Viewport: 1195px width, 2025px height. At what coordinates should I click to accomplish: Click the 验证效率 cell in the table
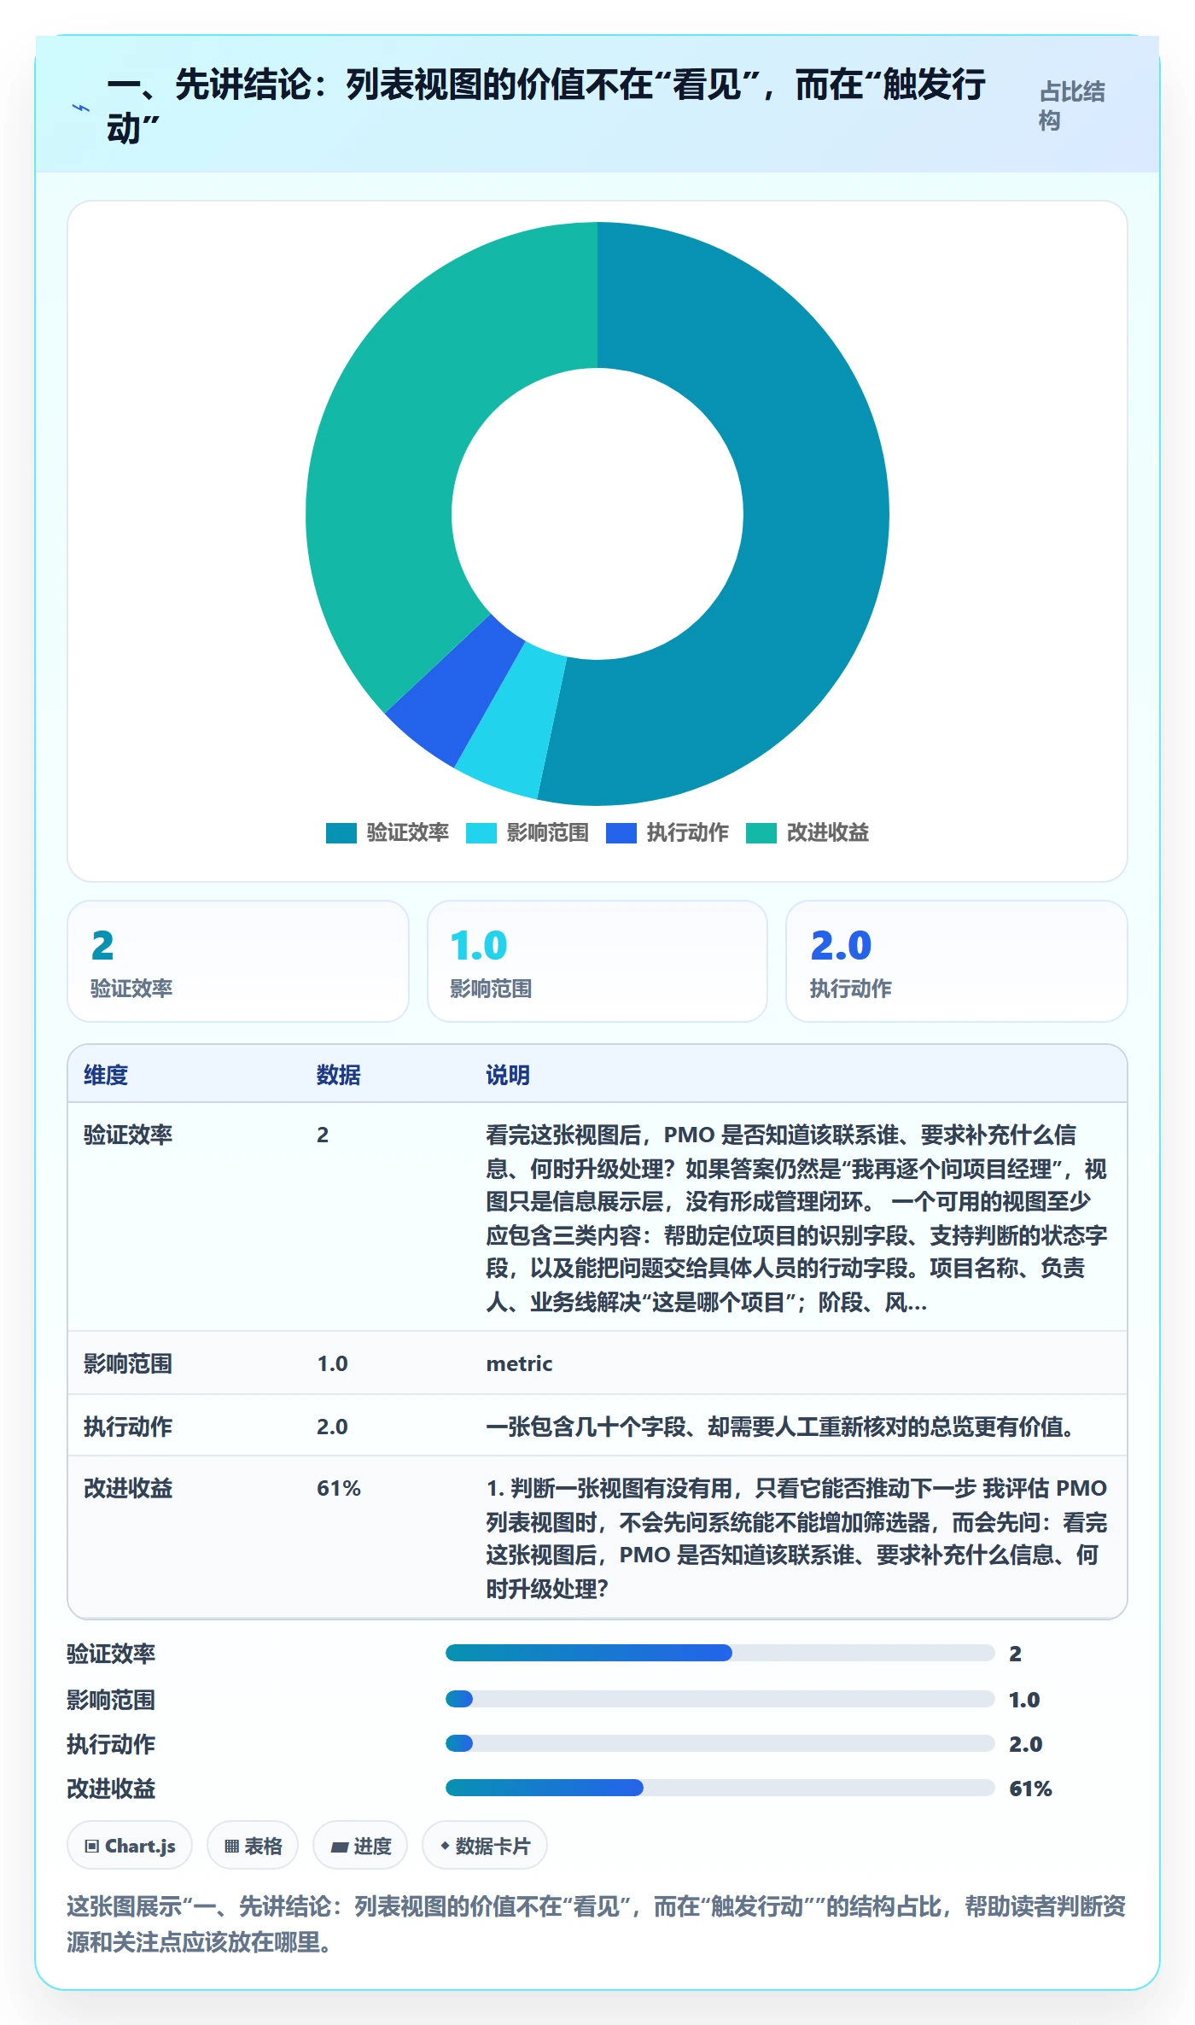(128, 1135)
